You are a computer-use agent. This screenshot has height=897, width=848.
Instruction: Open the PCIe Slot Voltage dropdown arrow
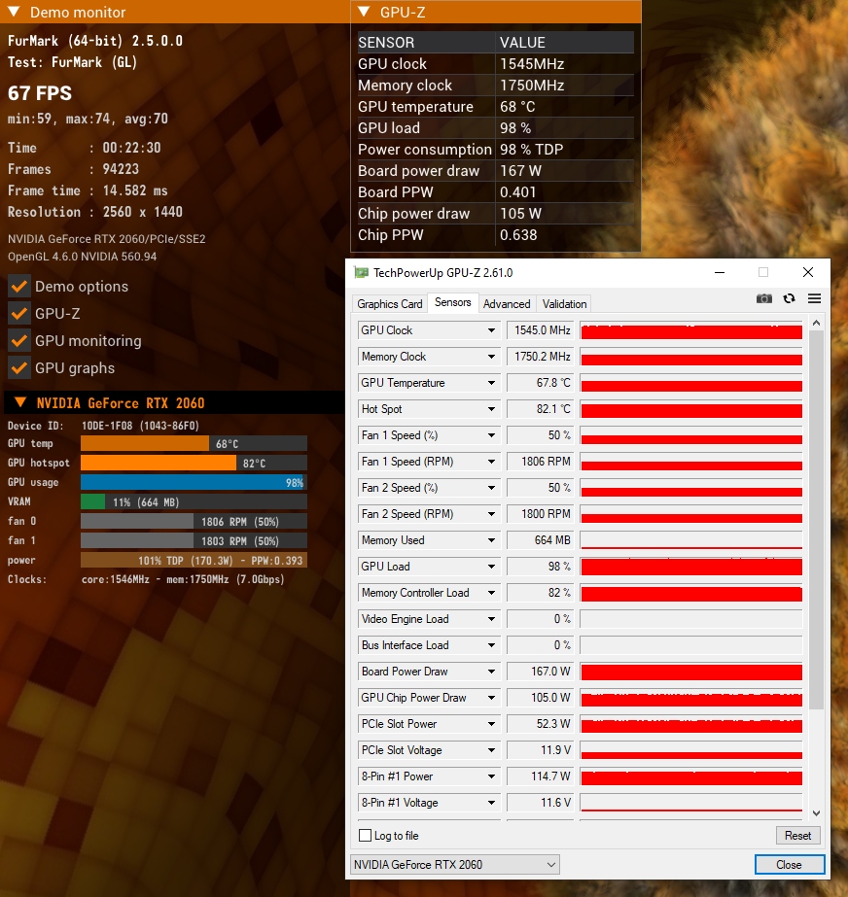coord(491,750)
